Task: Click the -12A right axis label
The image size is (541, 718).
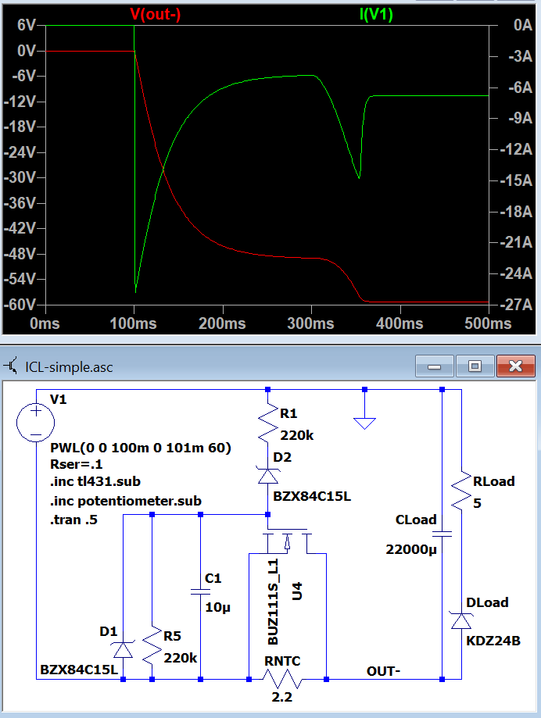Action: [x=516, y=149]
